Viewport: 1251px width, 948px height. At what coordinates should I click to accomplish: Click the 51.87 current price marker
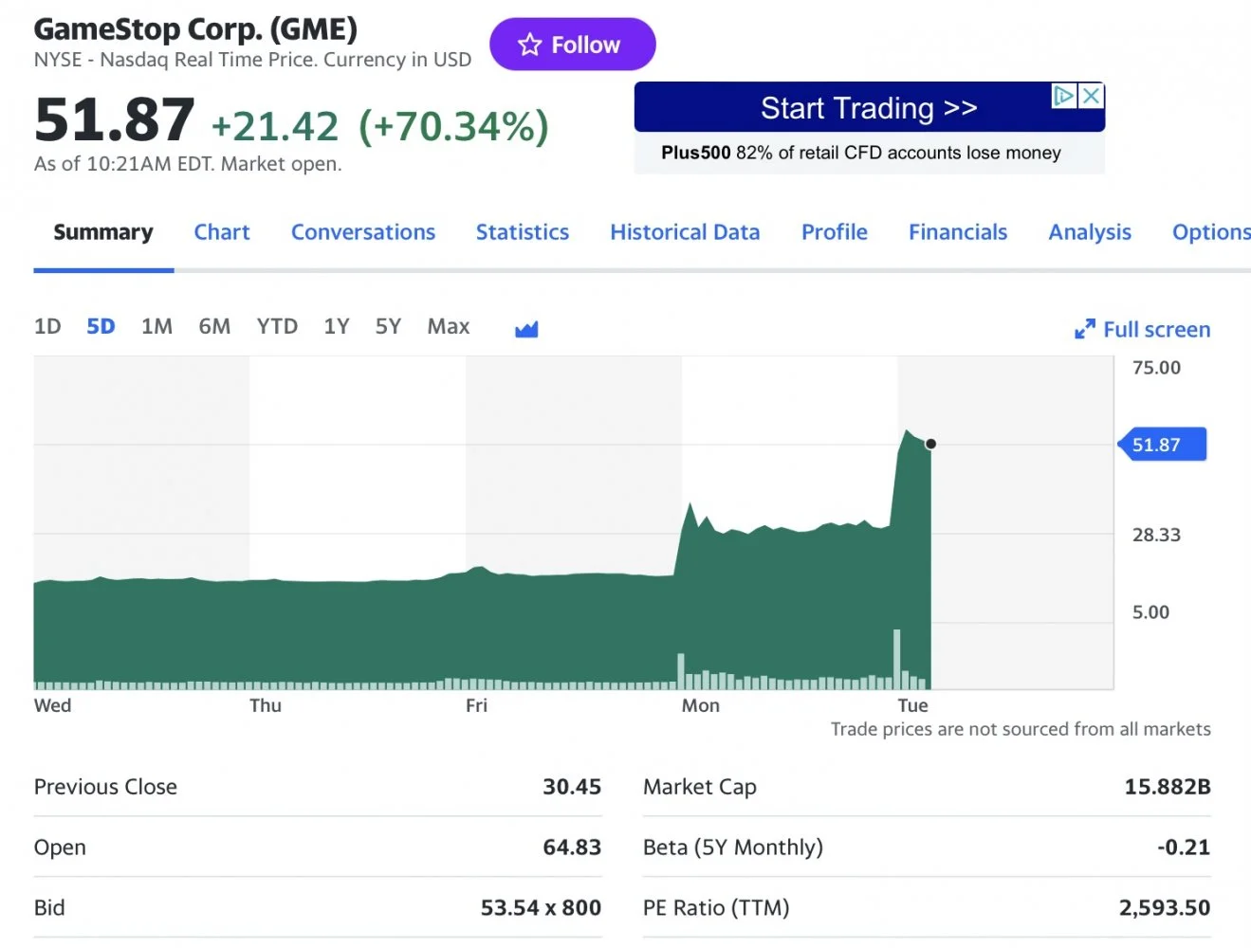pos(1163,445)
